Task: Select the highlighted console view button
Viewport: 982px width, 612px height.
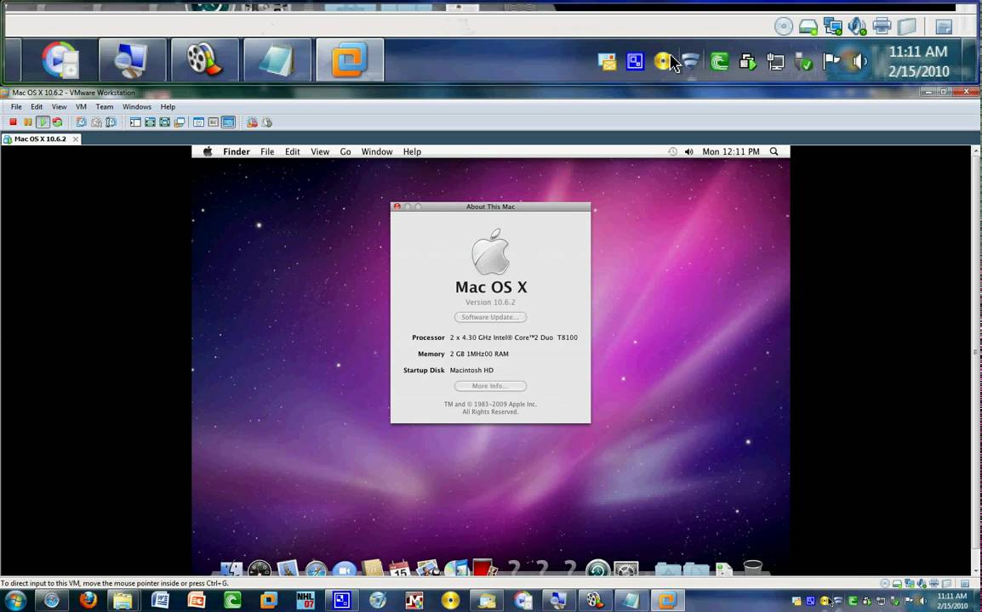Action: pos(229,122)
